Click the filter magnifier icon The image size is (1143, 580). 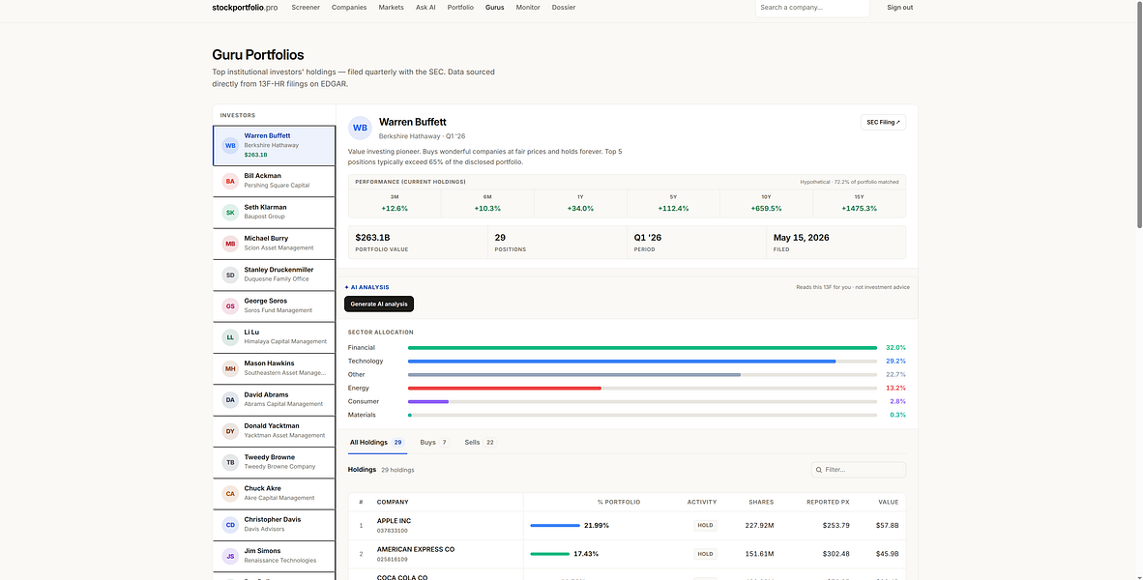coord(819,470)
